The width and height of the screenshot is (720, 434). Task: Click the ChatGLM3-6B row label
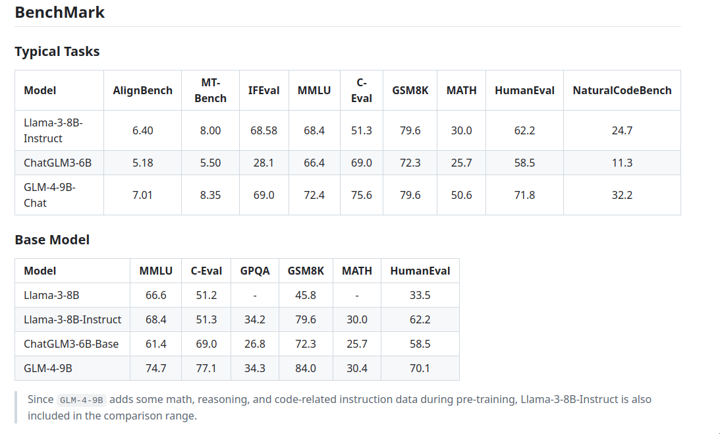pyautogui.click(x=58, y=163)
